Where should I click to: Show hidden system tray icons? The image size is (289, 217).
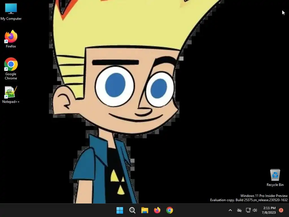pos(230,210)
